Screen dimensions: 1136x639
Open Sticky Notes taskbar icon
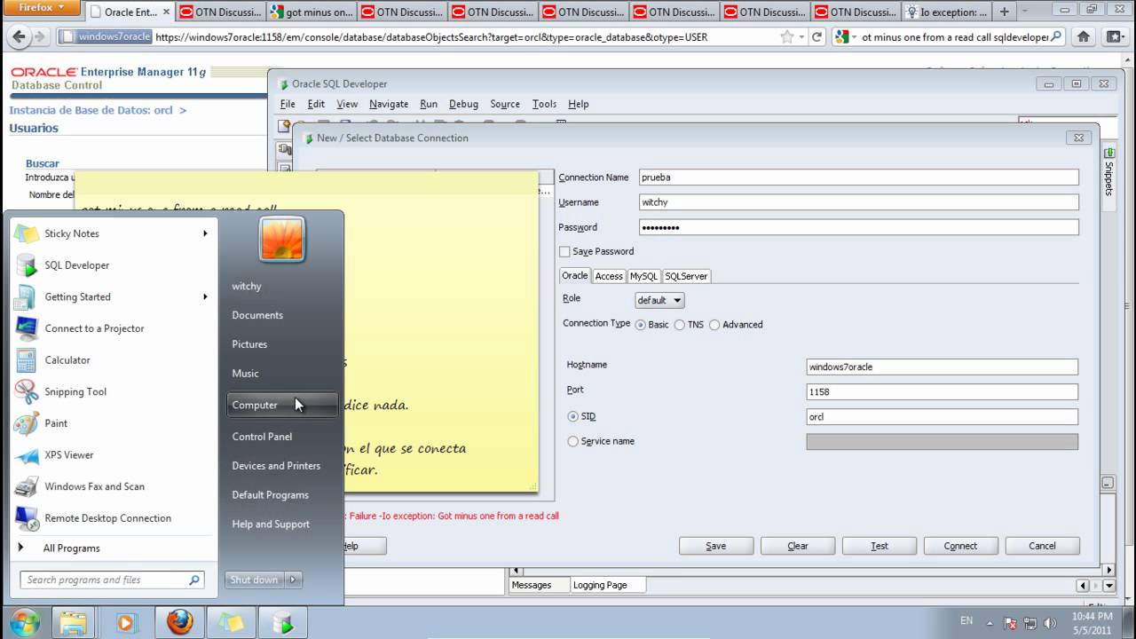[x=231, y=622]
